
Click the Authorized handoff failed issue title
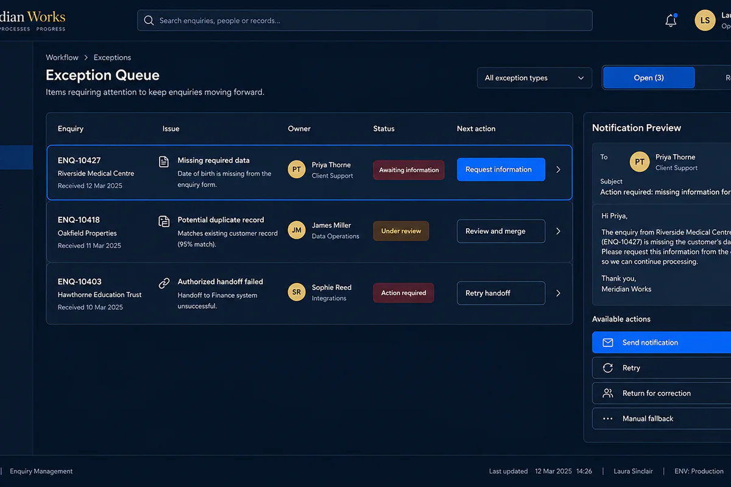[x=220, y=282]
